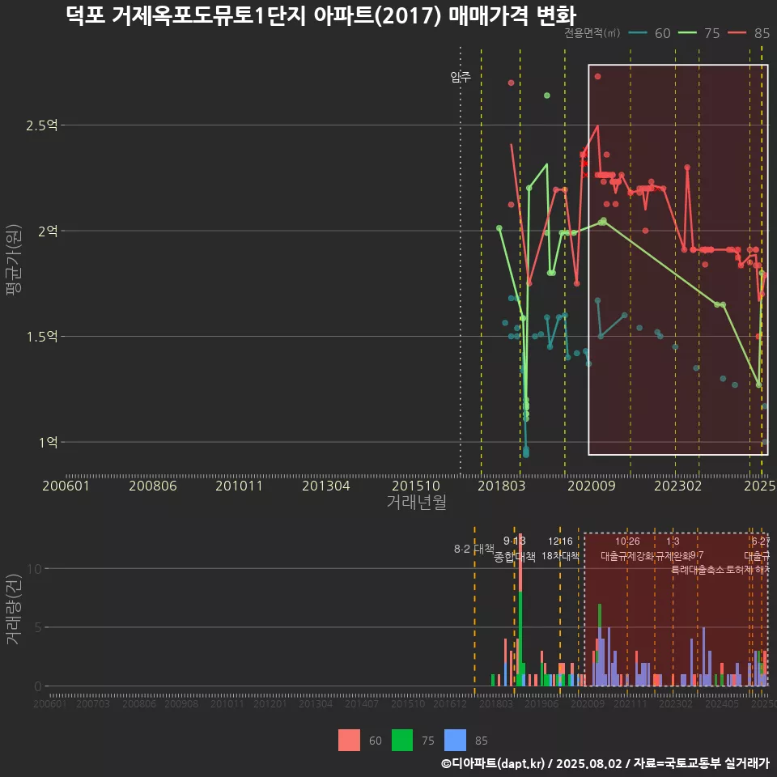Screen dimensions: 777x777
Task: Click the lone green 75 point above 2.5억
Action: coord(547,96)
